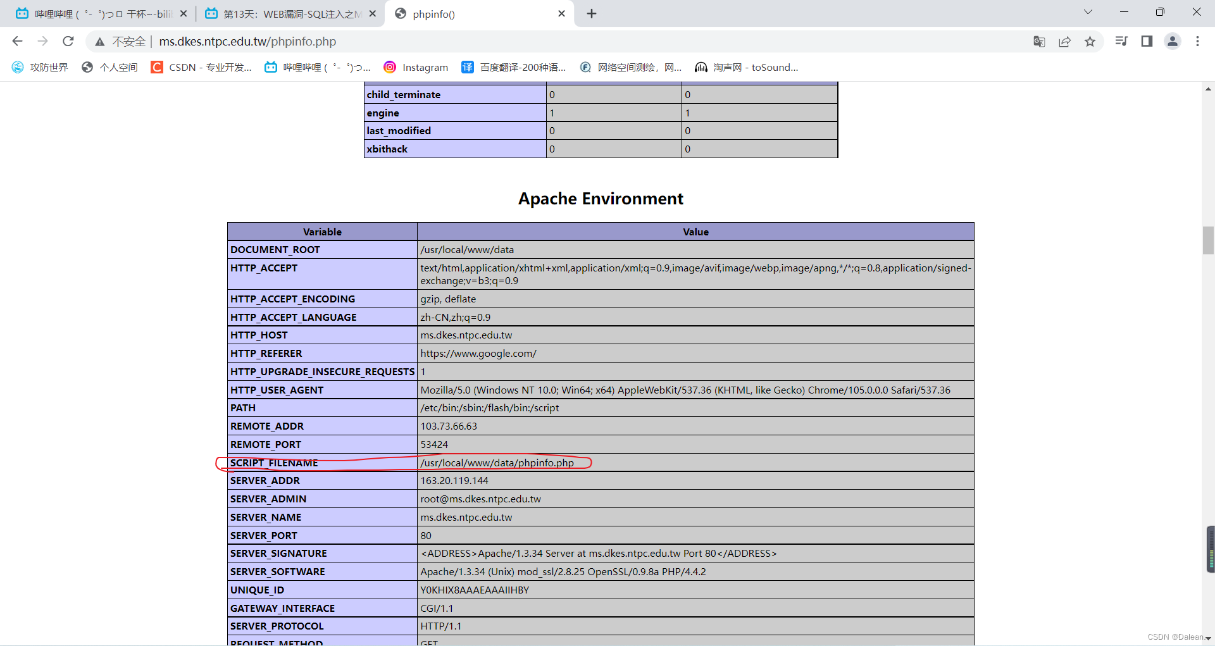Screen dimensions: 1215x646
Task: Click the /usr/local/www/data value
Action: pos(467,249)
